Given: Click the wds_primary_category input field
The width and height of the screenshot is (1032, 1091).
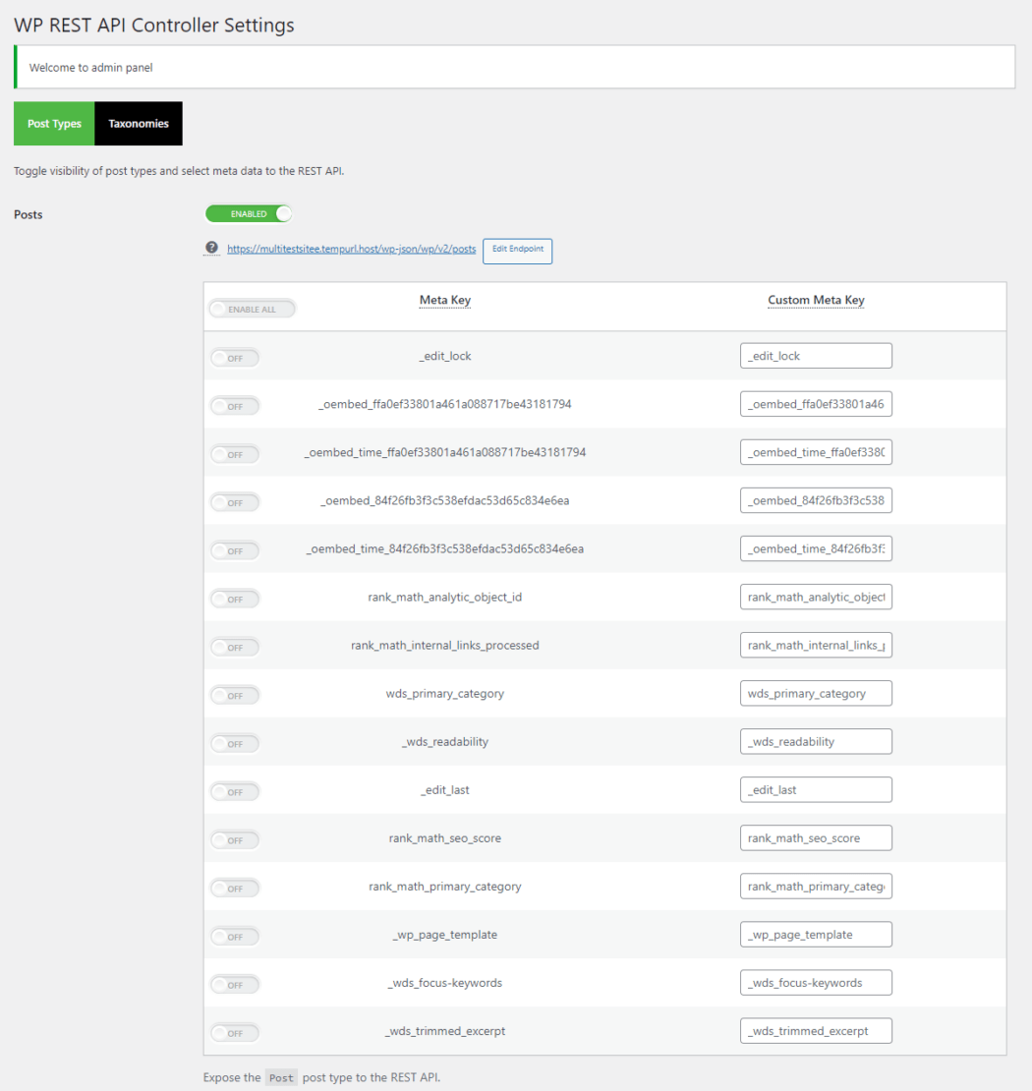Looking at the screenshot, I should (817, 693).
